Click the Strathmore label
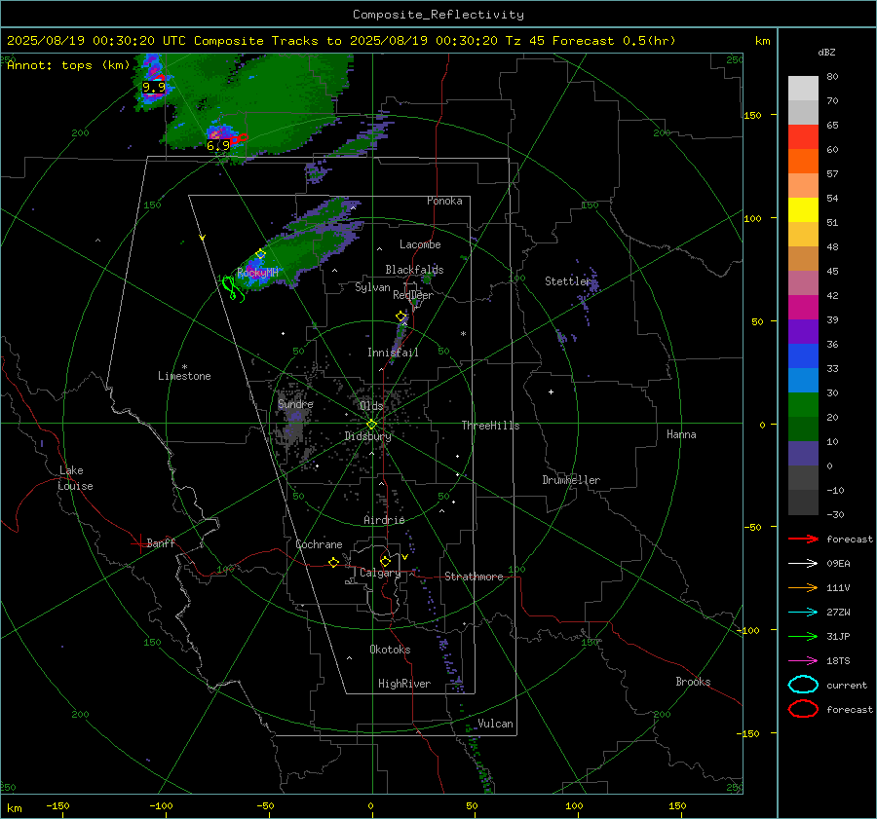 (x=474, y=577)
